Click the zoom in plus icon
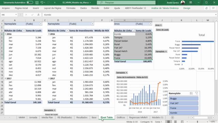The image size is (218, 123). 207,122
